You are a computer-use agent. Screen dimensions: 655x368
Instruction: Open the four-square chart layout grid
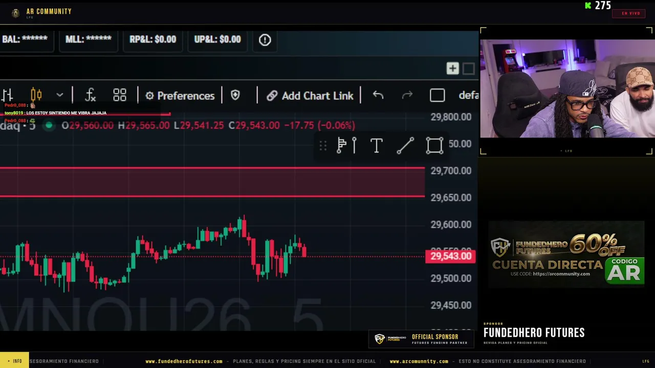120,95
